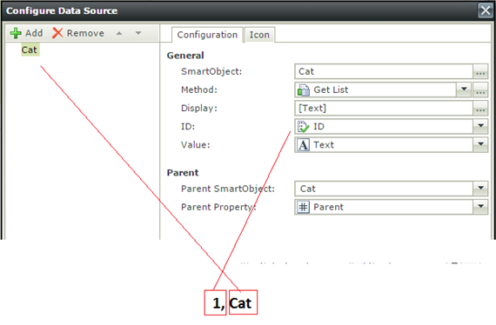Move item up with the up arrow
Screen dimensions: 496x325
click(x=119, y=33)
